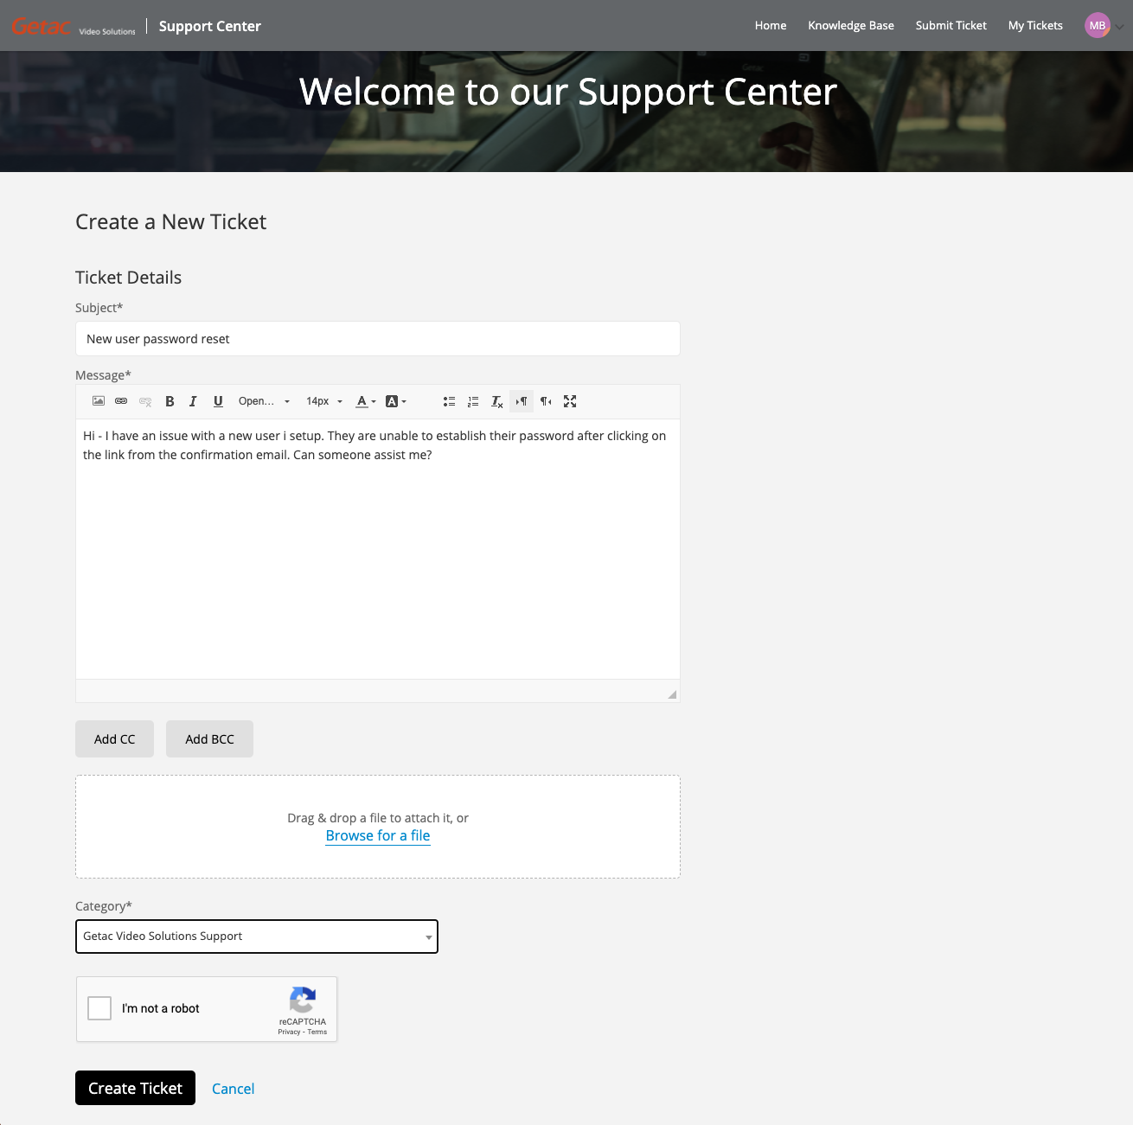
Task: Set left-to-right text direction
Action: click(522, 401)
